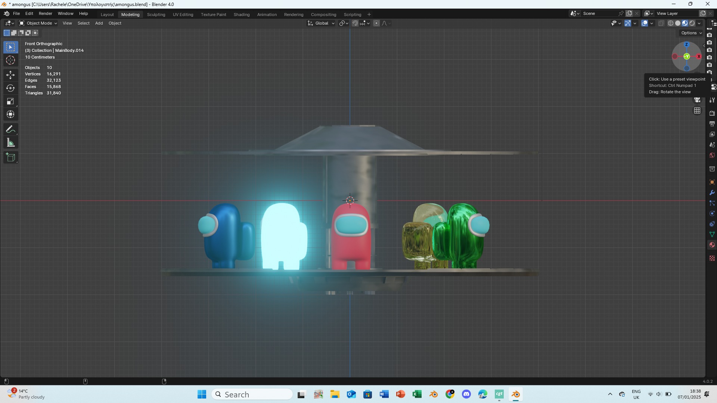Viewport: 717px width, 403px height.
Task: Open the File menu
Action: point(16,13)
